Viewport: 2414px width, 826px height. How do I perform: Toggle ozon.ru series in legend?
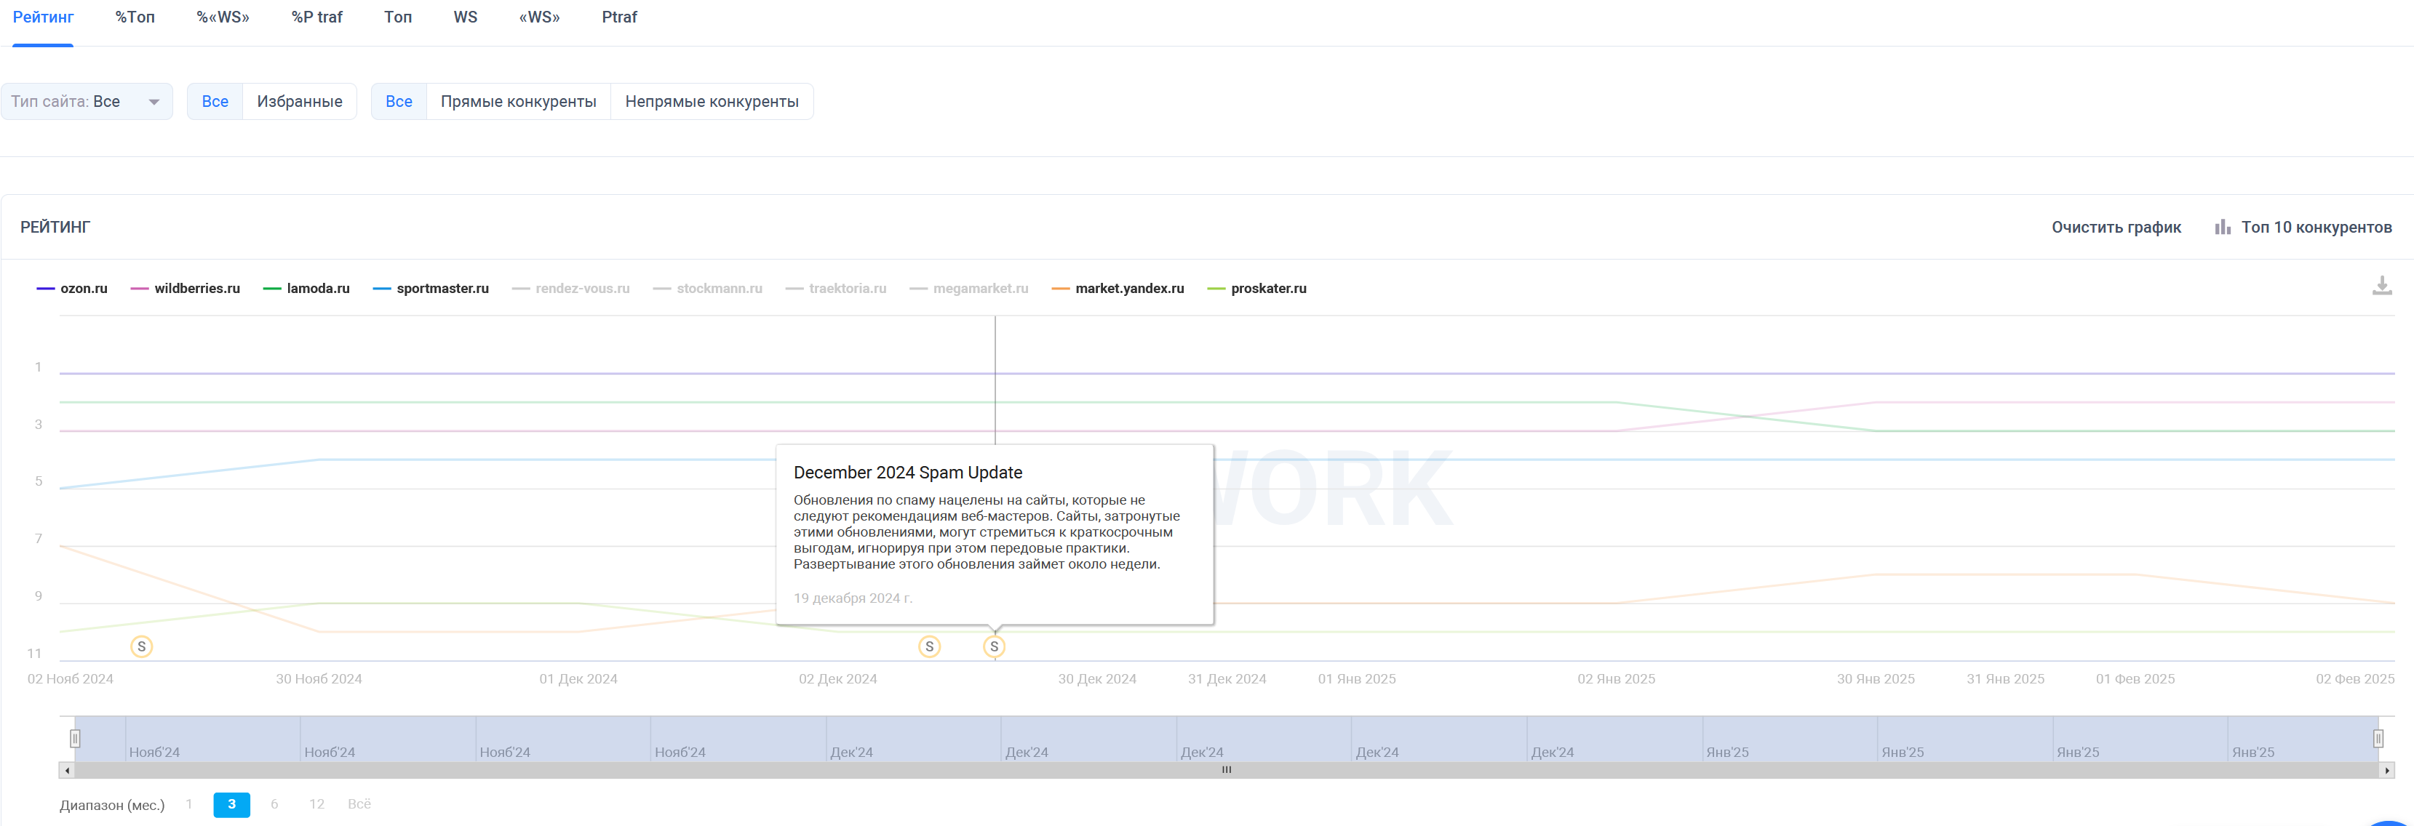click(x=72, y=289)
